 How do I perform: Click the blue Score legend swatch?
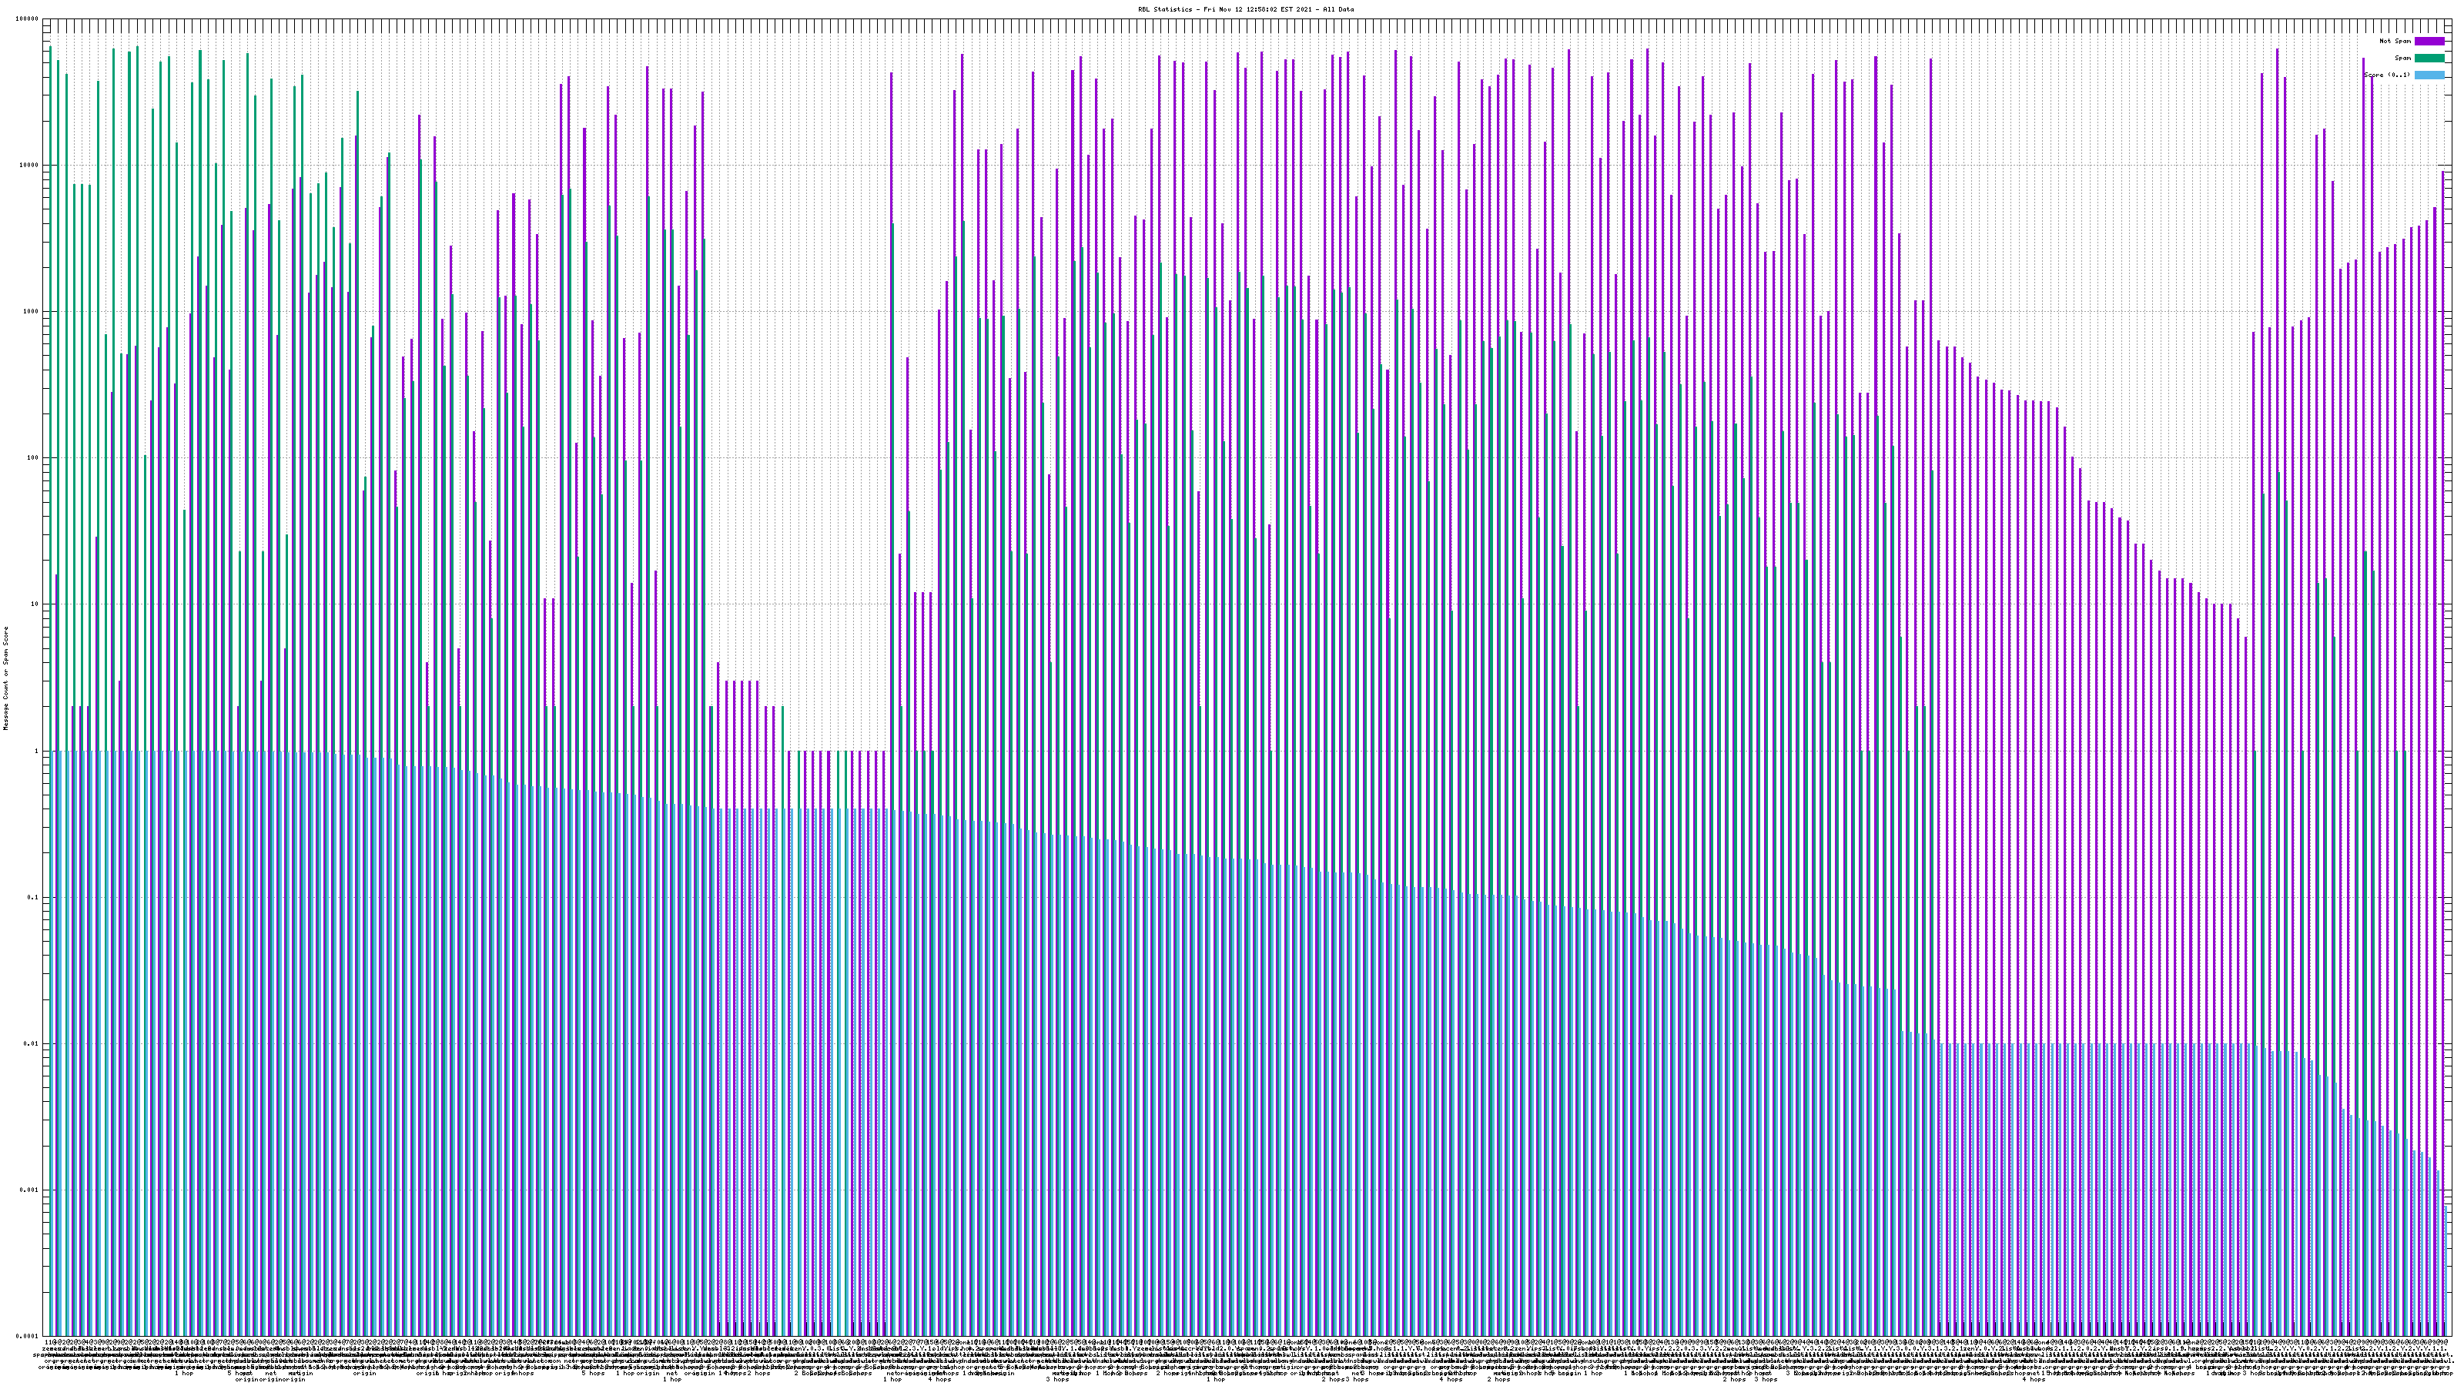(2429, 75)
